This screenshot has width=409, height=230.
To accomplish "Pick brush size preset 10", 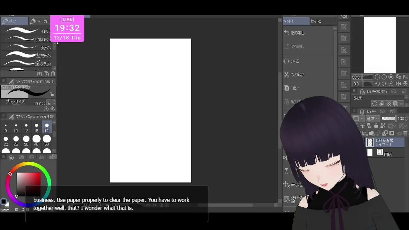I will tap(16, 128).
